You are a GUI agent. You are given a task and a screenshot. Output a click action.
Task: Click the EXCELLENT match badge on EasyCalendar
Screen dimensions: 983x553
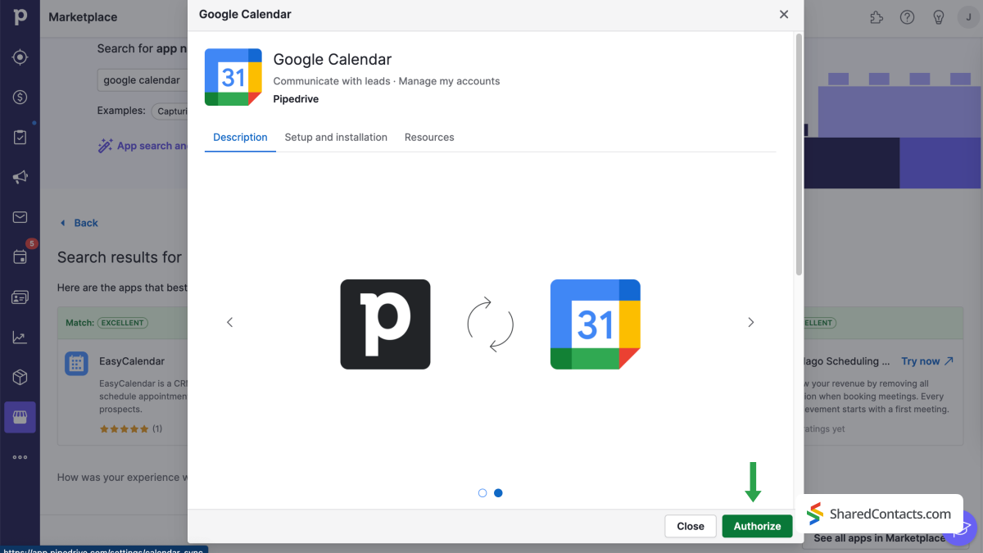pyautogui.click(x=122, y=323)
